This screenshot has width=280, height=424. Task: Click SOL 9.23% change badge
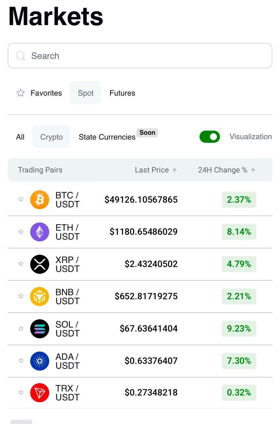pyautogui.click(x=239, y=329)
